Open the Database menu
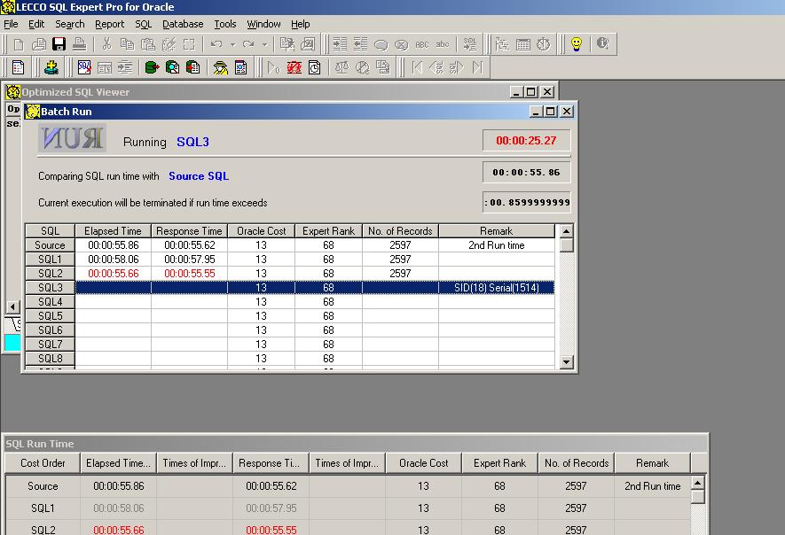 point(183,24)
